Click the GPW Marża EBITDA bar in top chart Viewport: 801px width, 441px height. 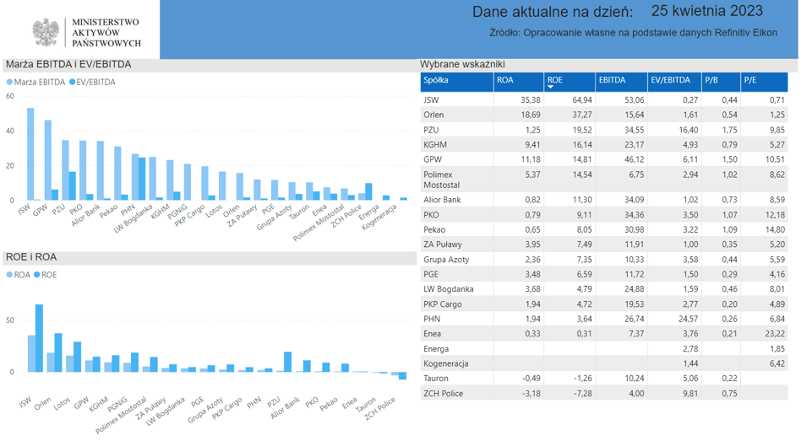(48, 160)
